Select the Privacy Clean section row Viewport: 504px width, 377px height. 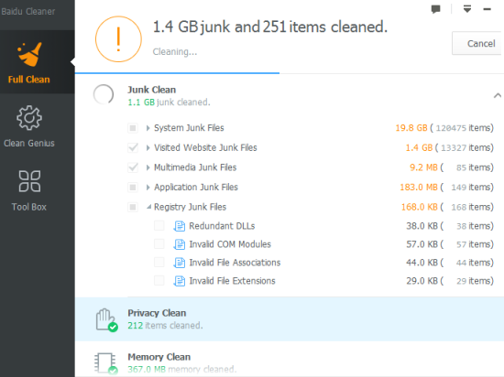coord(290,319)
